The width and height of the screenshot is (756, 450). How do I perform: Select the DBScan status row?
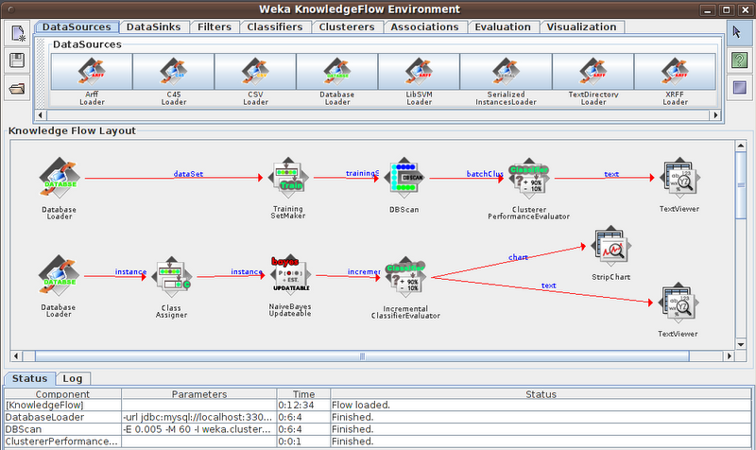click(378, 429)
